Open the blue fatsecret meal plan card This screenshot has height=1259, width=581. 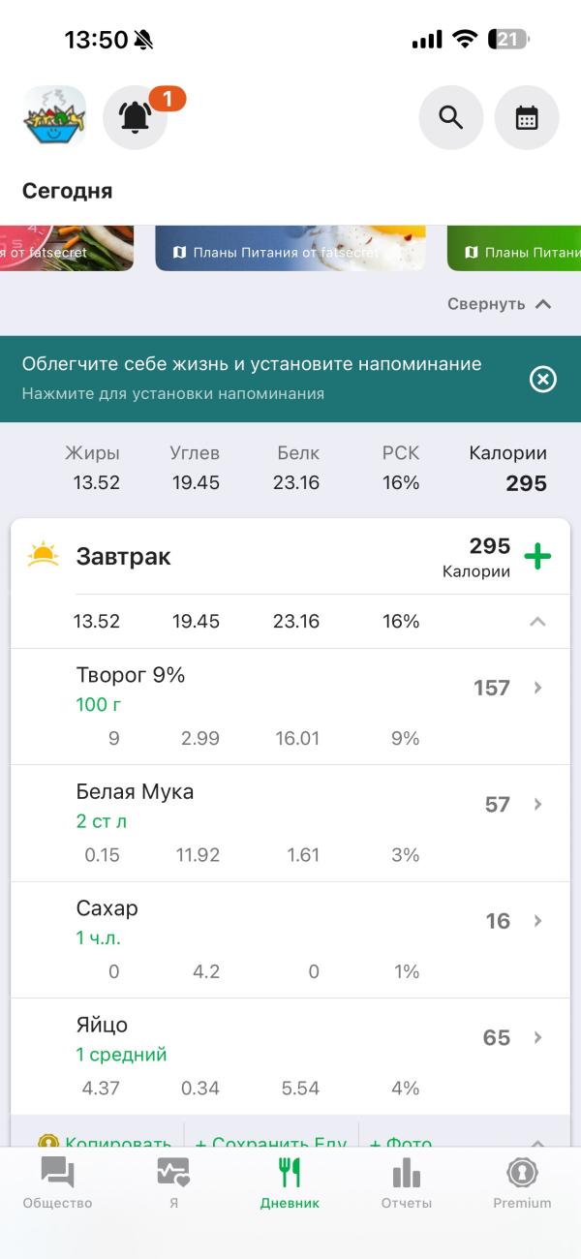(290, 248)
